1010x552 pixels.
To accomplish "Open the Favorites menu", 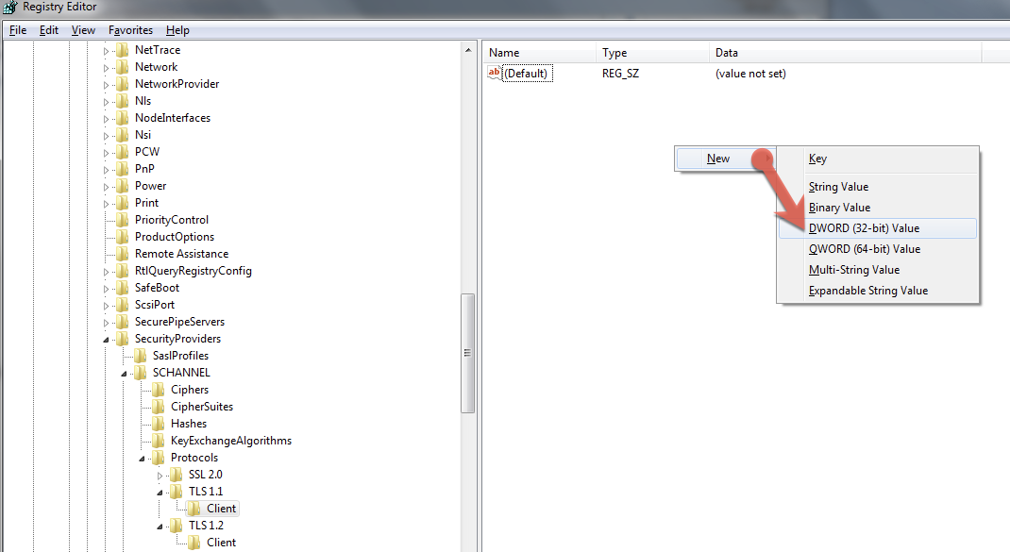I will [130, 30].
